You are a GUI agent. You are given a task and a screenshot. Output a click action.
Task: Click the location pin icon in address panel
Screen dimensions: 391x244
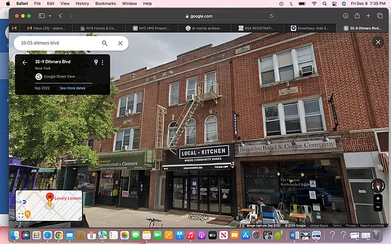coord(95,62)
